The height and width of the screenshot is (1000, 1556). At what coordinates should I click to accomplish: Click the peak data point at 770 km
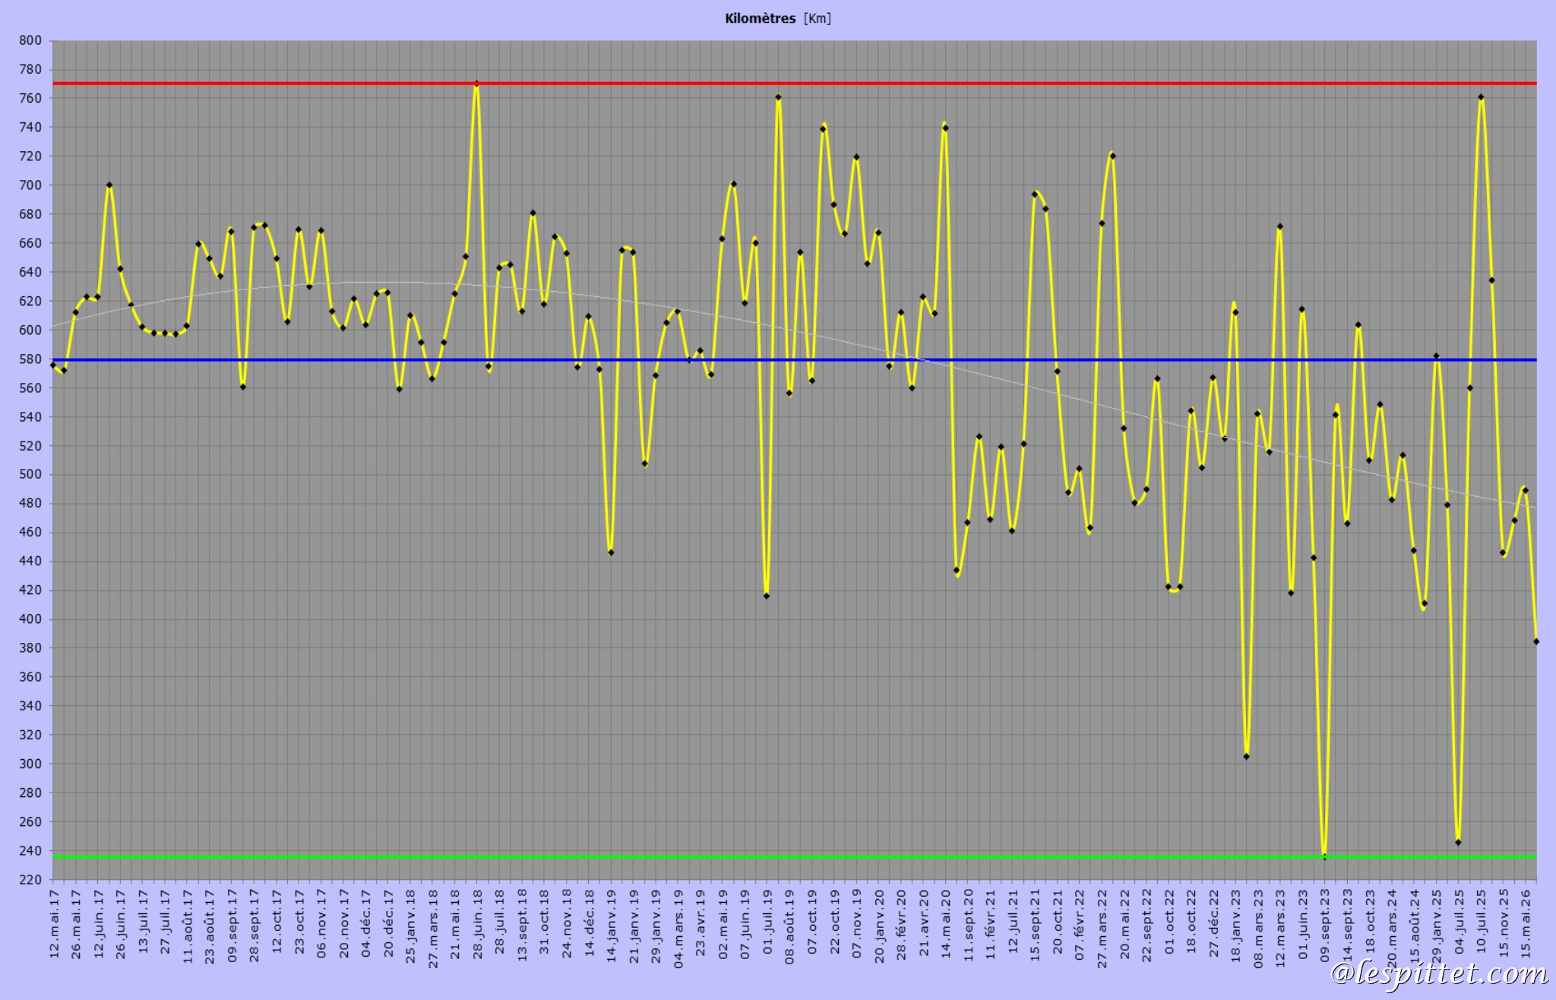click(x=476, y=84)
